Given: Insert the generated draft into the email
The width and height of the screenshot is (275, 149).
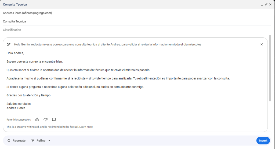Looking at the screenshot, I should pyautogui.click(x=263, y=141).
